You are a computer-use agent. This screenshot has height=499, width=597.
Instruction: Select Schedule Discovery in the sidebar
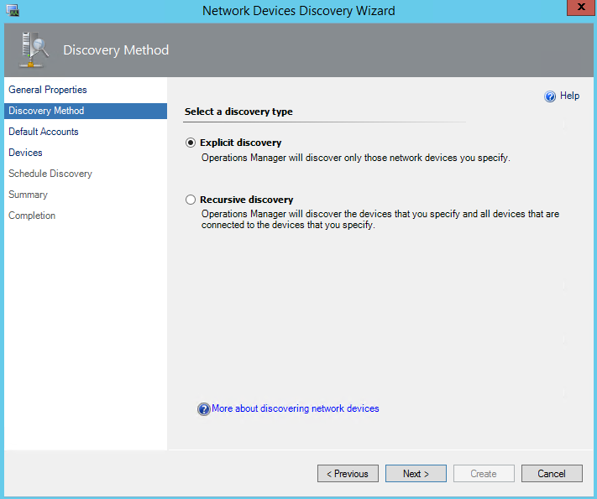click(50, 174)
